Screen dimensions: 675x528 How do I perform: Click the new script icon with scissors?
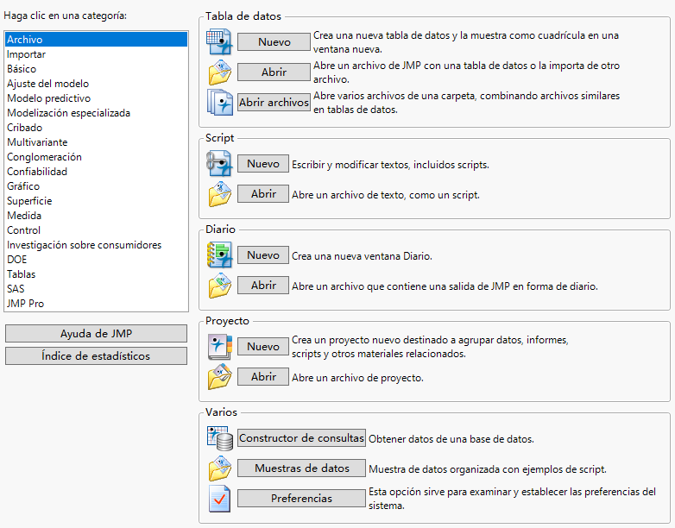219,164
